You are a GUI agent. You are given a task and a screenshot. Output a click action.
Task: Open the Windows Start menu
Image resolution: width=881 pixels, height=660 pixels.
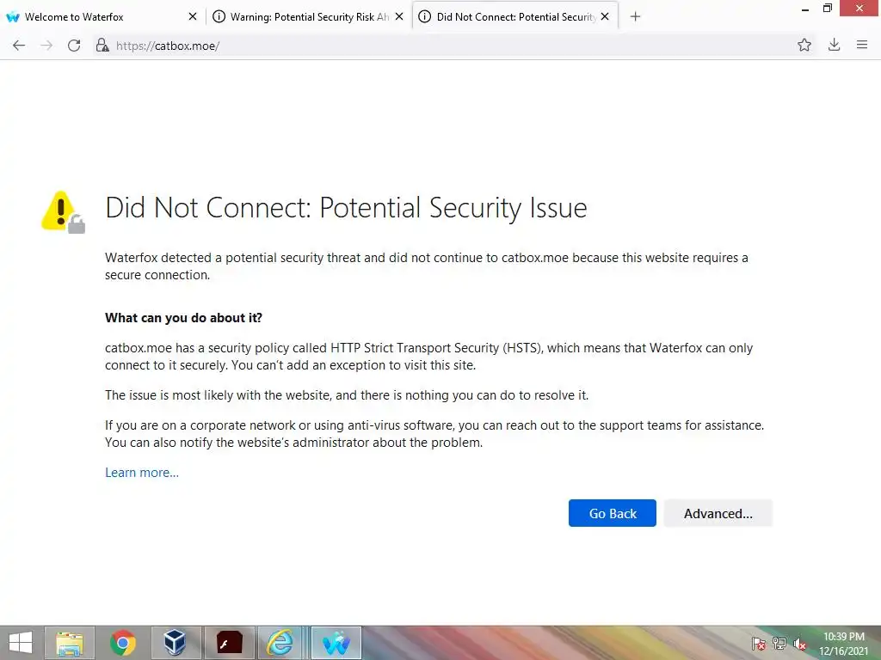pyautogui.click(x=20, y=643)
